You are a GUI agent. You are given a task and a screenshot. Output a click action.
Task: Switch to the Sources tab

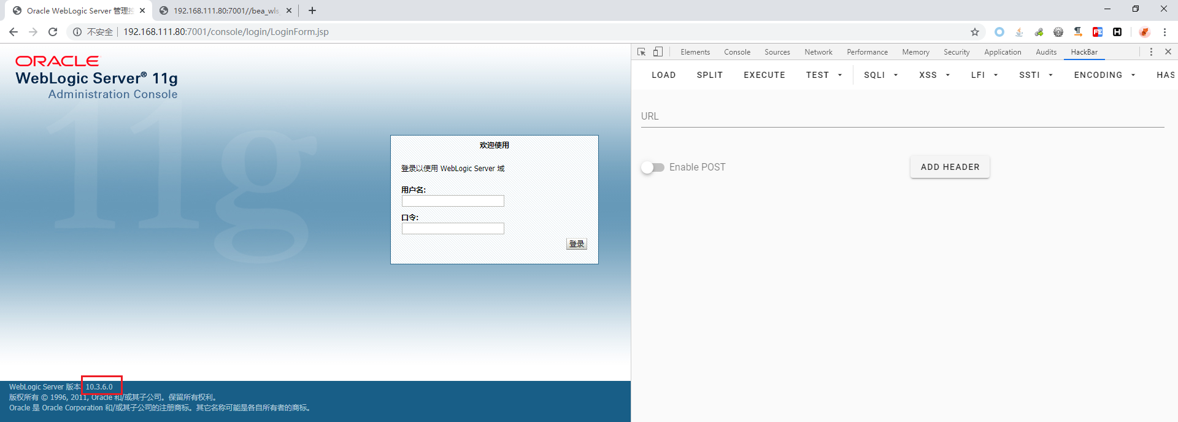(x=777, y=52)
